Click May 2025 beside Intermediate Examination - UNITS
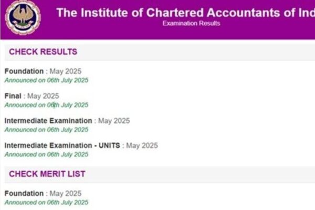The width and height of the screenshot is (315, 210). pos(142,145)
